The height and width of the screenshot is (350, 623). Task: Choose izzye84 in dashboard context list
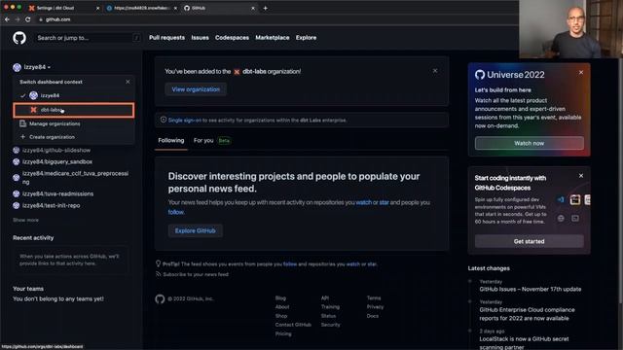click(74, 95)
